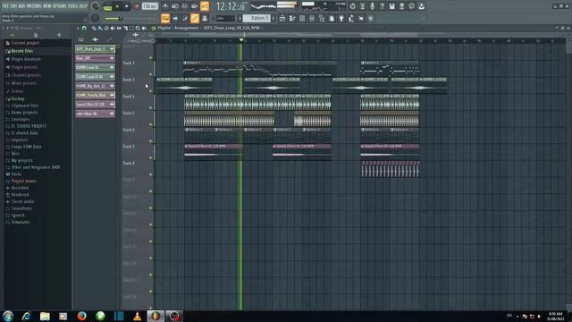This screenshot has height=322, width=572.
Task: Expand the Backup folder
Action: click(x=18, y=98)
